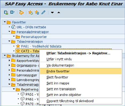Choose Slett favoritter menu entry
The image size is (125, 106).
click(81, 77)
